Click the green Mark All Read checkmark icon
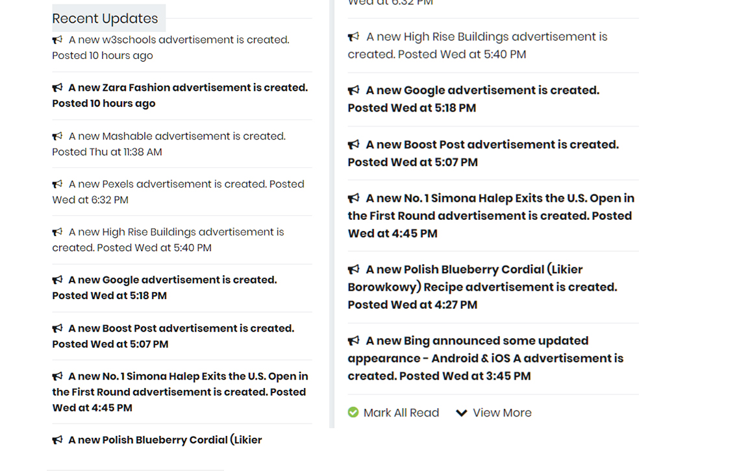This screenshot has height=471, width=750. [x=353, y=413]
